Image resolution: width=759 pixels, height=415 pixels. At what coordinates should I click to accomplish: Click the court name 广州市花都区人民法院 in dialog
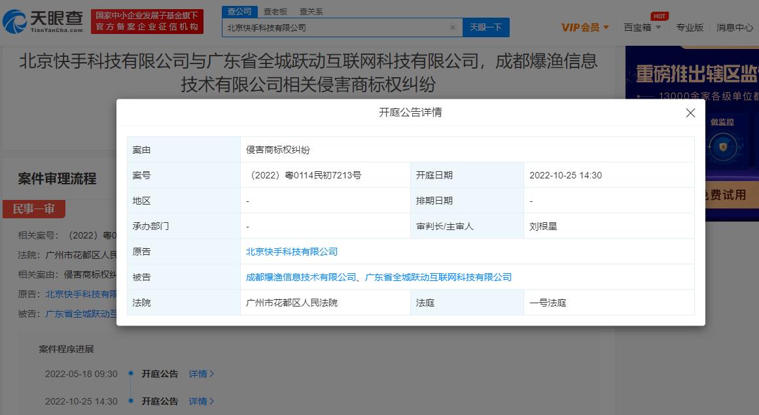[x=291, y=303]
